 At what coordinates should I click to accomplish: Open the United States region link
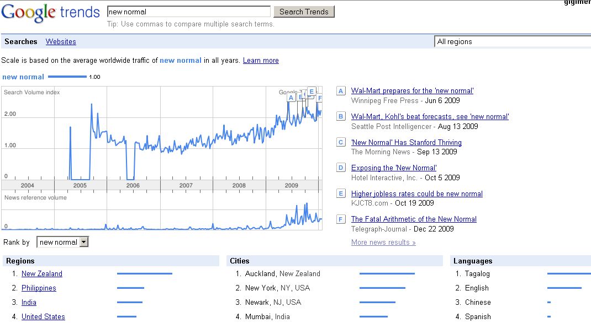click(x=43, y=316)
